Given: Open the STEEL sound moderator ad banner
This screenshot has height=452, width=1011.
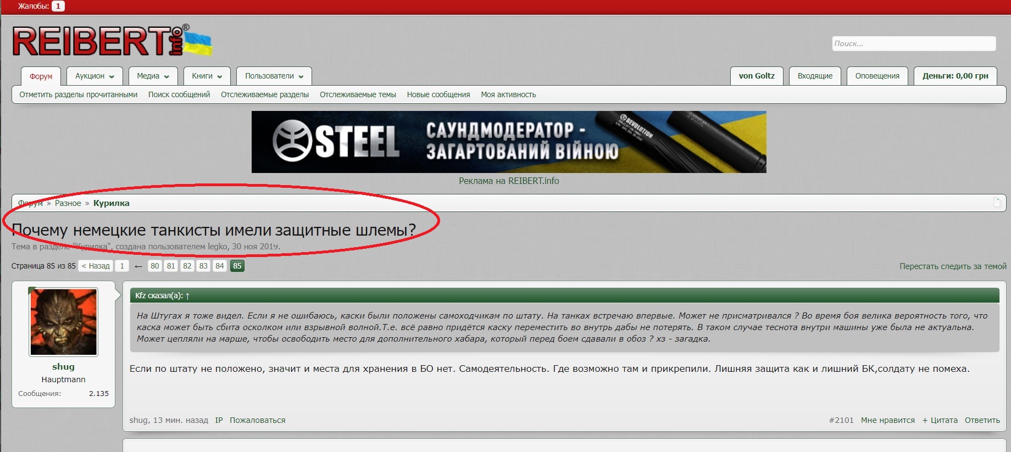Looking at the screenshot, I should [509, 142].
